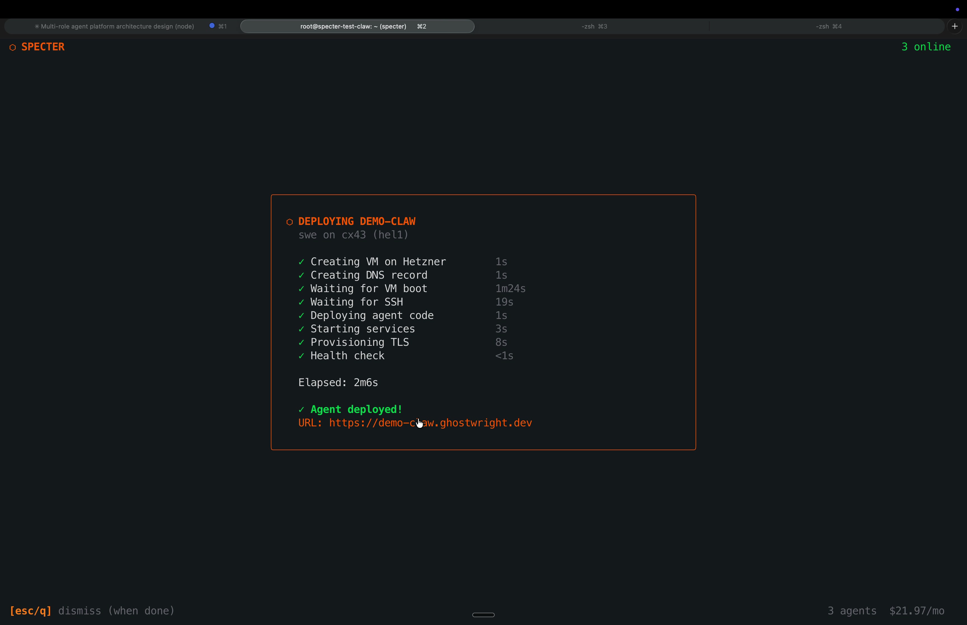Click the asterisk icon on first tab
This screenshot has height=625, width=967.
[37, 26]
